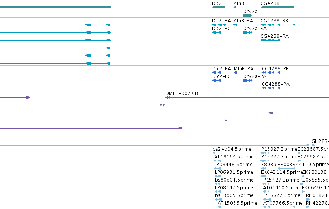
Task: Select transcript CG4288-RA
Action: pos(274,36)
